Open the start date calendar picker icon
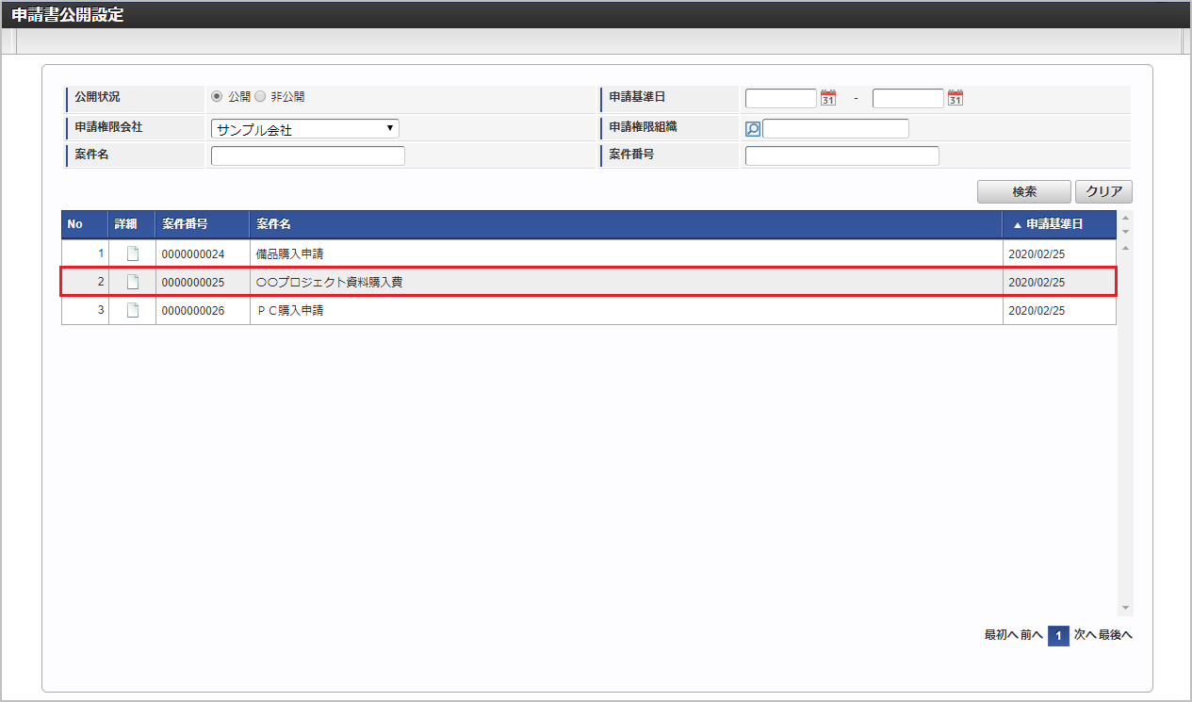This screenshot has height=702, width=1192. click(828, 98)
